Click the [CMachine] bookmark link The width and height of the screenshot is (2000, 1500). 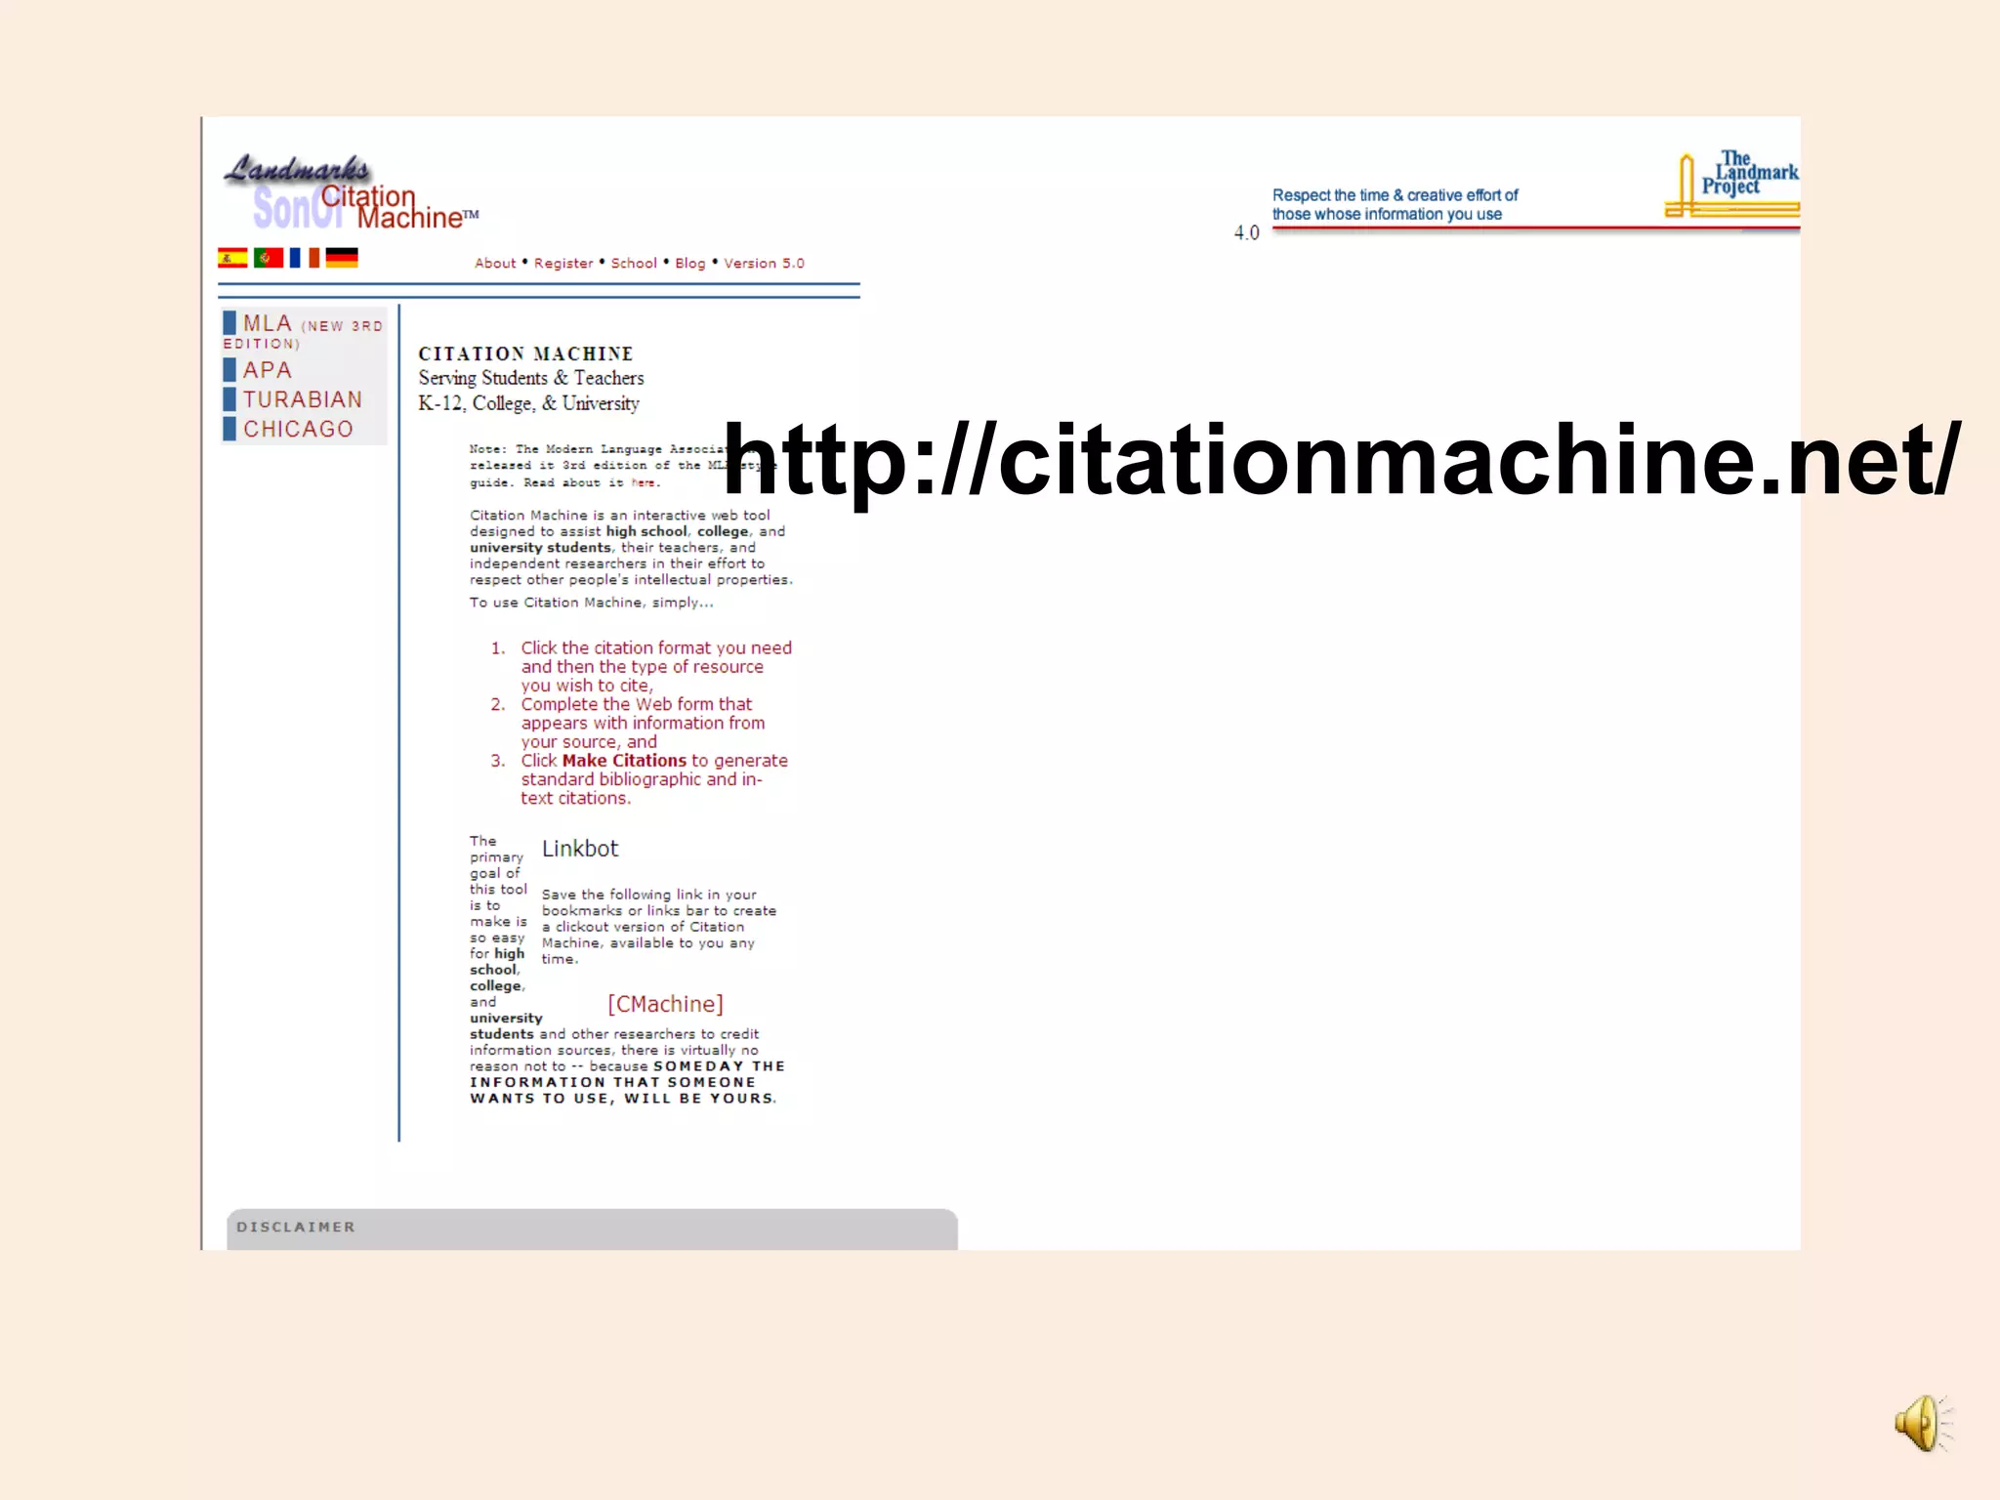[x=665, y=1004]
